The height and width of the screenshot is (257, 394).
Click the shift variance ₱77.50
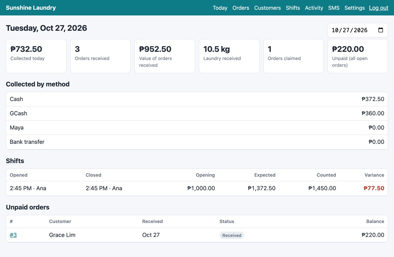pos(374,188)
